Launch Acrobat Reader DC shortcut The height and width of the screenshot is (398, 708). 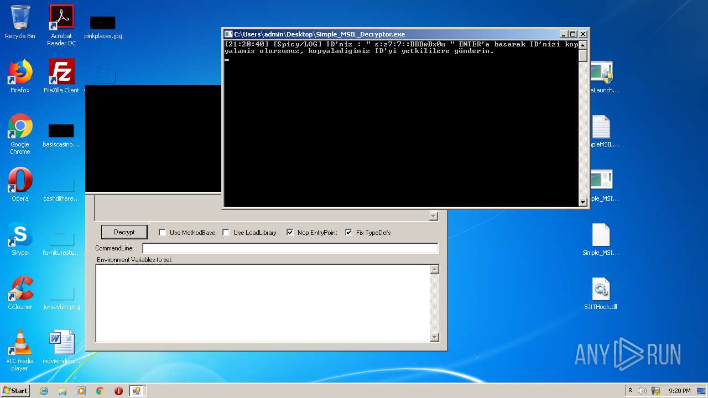(x=61, y=25)
